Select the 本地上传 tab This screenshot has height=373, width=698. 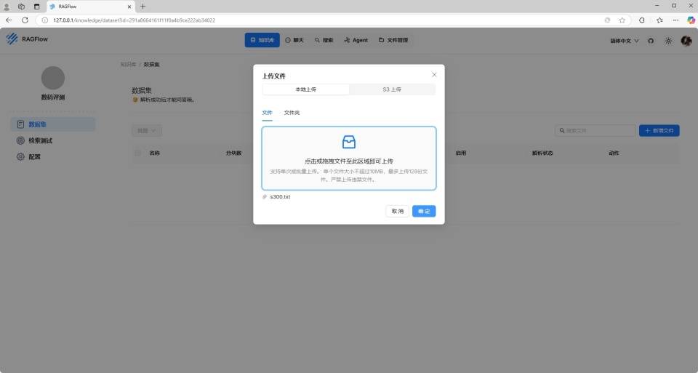tap(306, 89)
